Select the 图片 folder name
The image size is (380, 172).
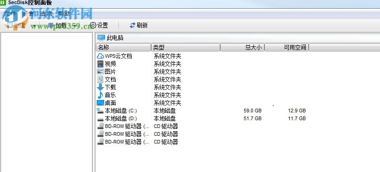(110, 72)
